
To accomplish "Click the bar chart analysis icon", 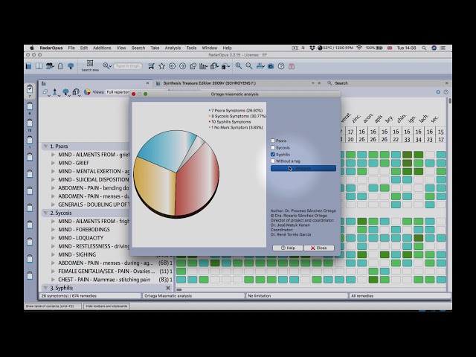I will [203, 66].
